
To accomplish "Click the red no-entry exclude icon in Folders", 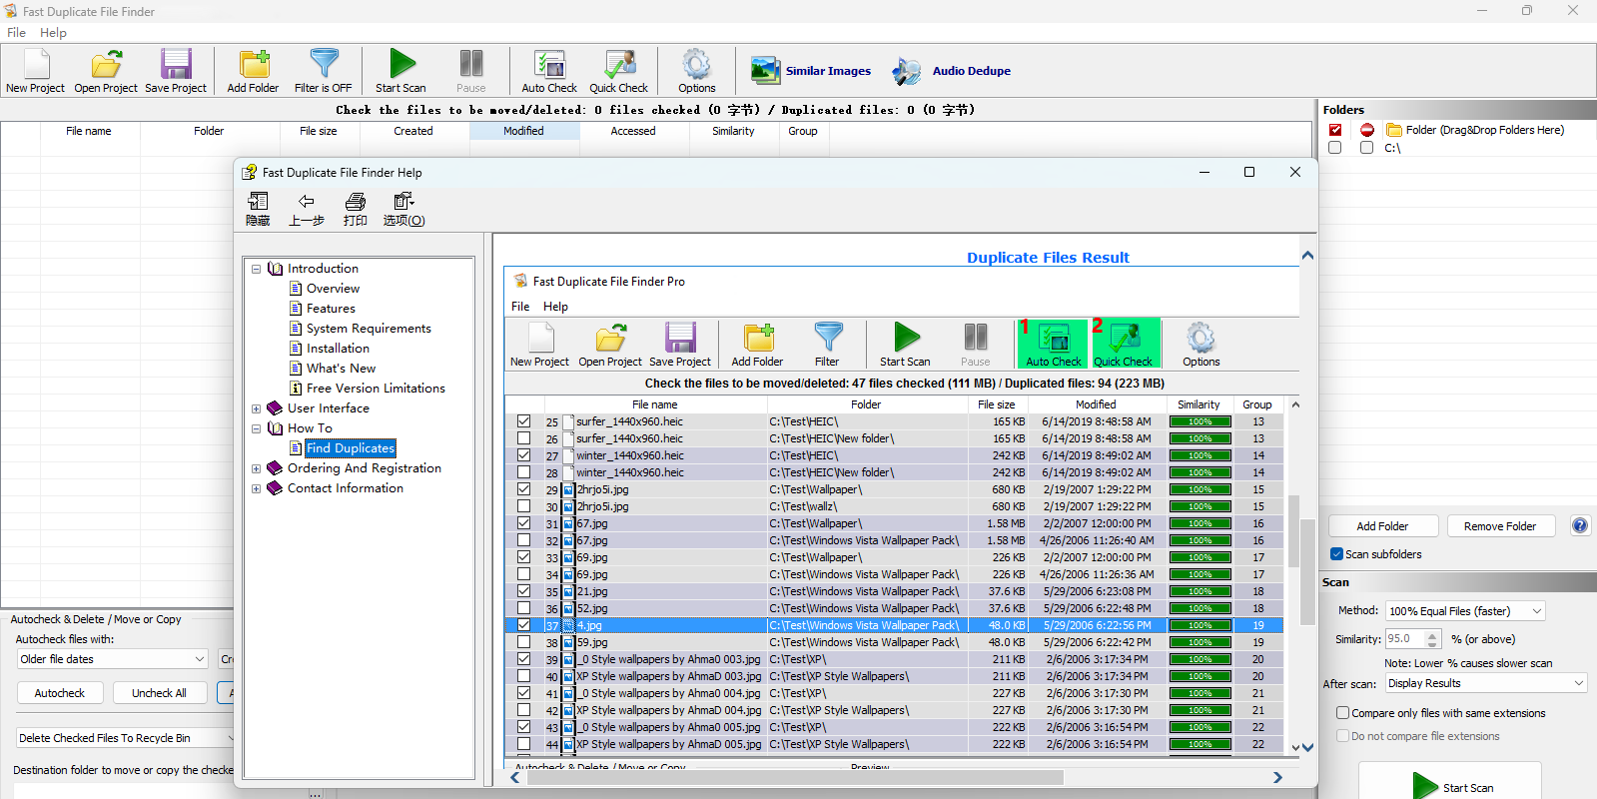I will pyautogui.click(x=1366, y=130).
